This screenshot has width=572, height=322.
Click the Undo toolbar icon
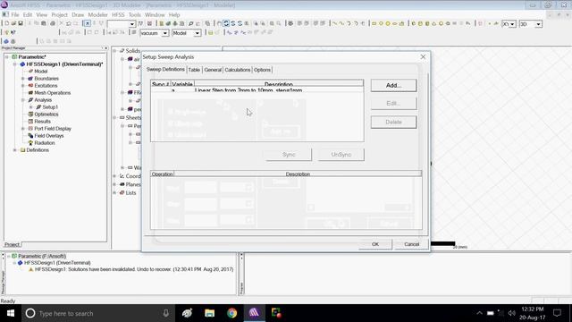tap(69, 23)
